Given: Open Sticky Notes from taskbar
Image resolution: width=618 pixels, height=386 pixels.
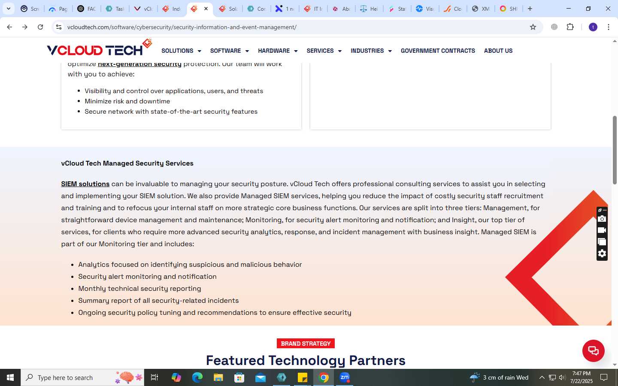Looking at the screenshot, I should coord(303,377).
